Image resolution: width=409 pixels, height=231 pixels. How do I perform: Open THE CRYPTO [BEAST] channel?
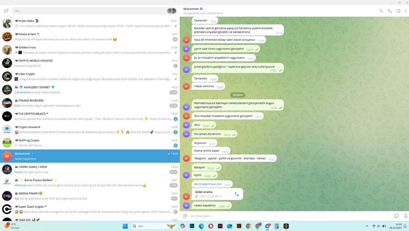90,116
